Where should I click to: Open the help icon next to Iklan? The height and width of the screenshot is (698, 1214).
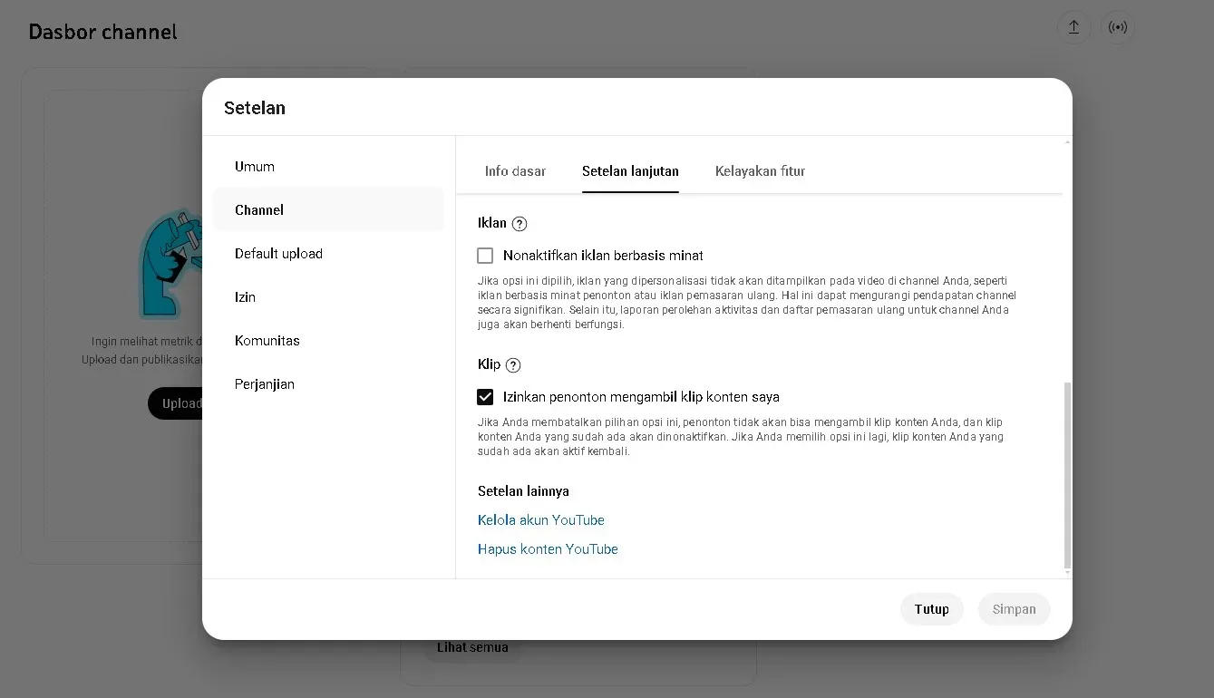[520, 224]
